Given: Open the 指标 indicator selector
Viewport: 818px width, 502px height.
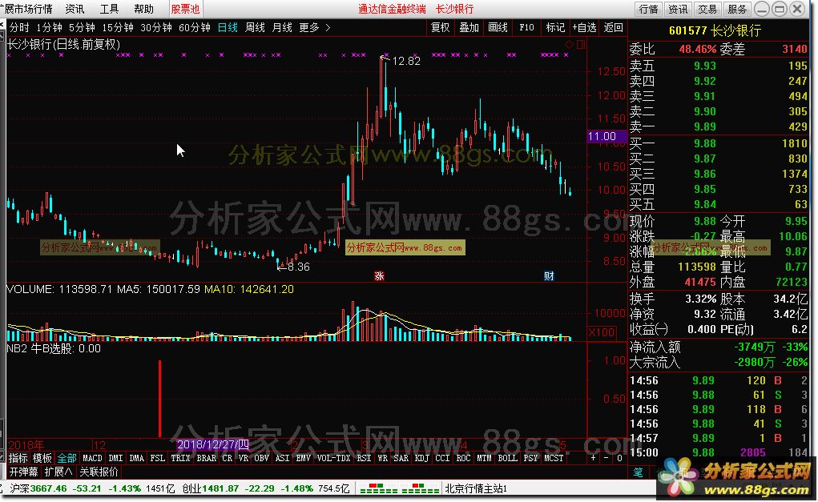Looking at the screenshot, I should coord(18,458).
